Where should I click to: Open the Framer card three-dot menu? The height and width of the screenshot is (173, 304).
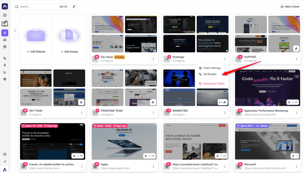point(82,166)
